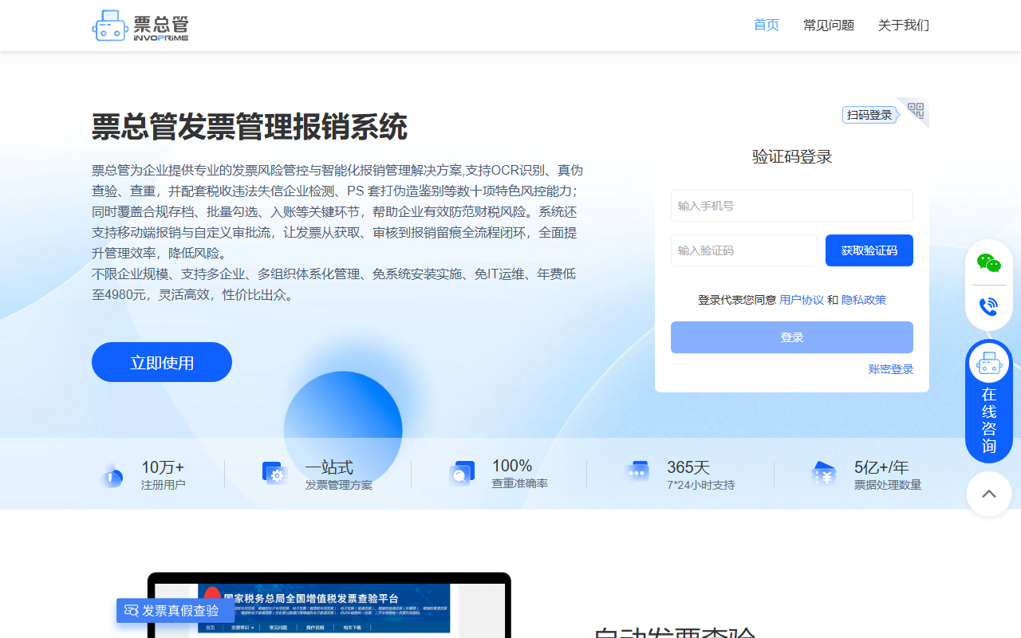Click the WeChat contact icon

989,263
